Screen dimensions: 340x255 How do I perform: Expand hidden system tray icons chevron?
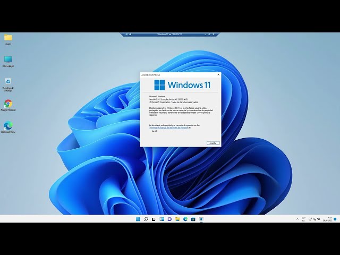click(297, 219)
